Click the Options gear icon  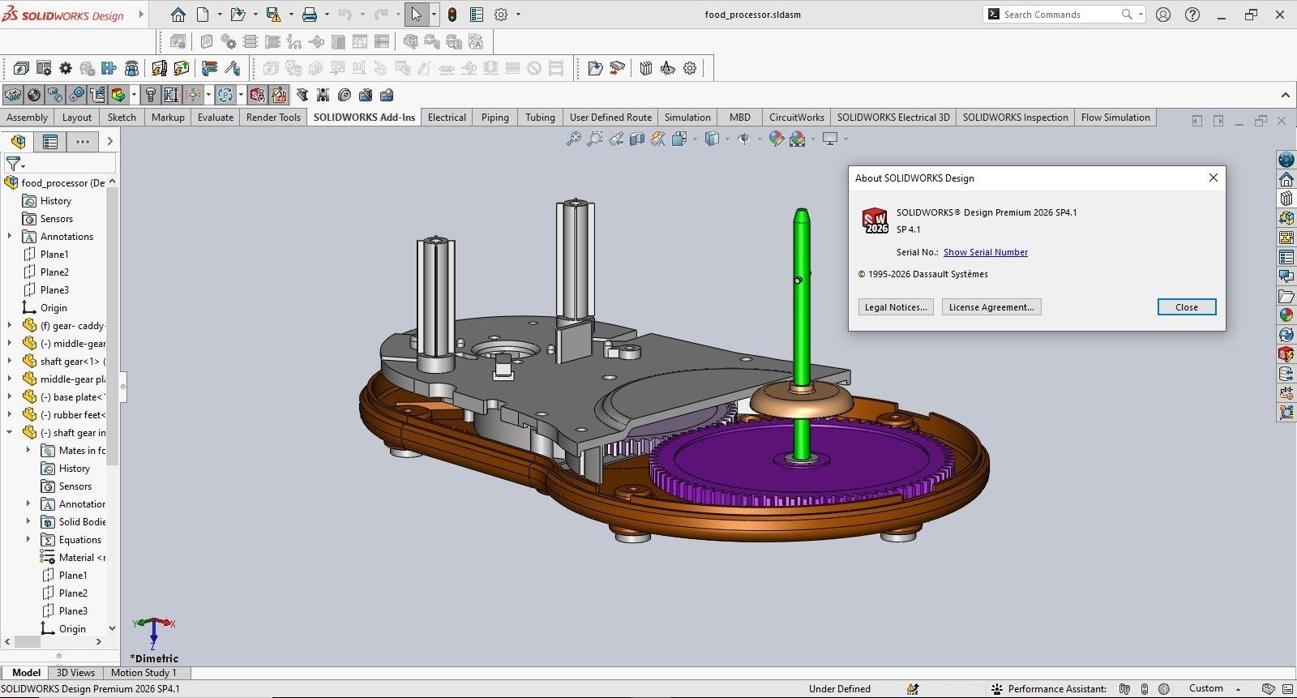[502, 15]
